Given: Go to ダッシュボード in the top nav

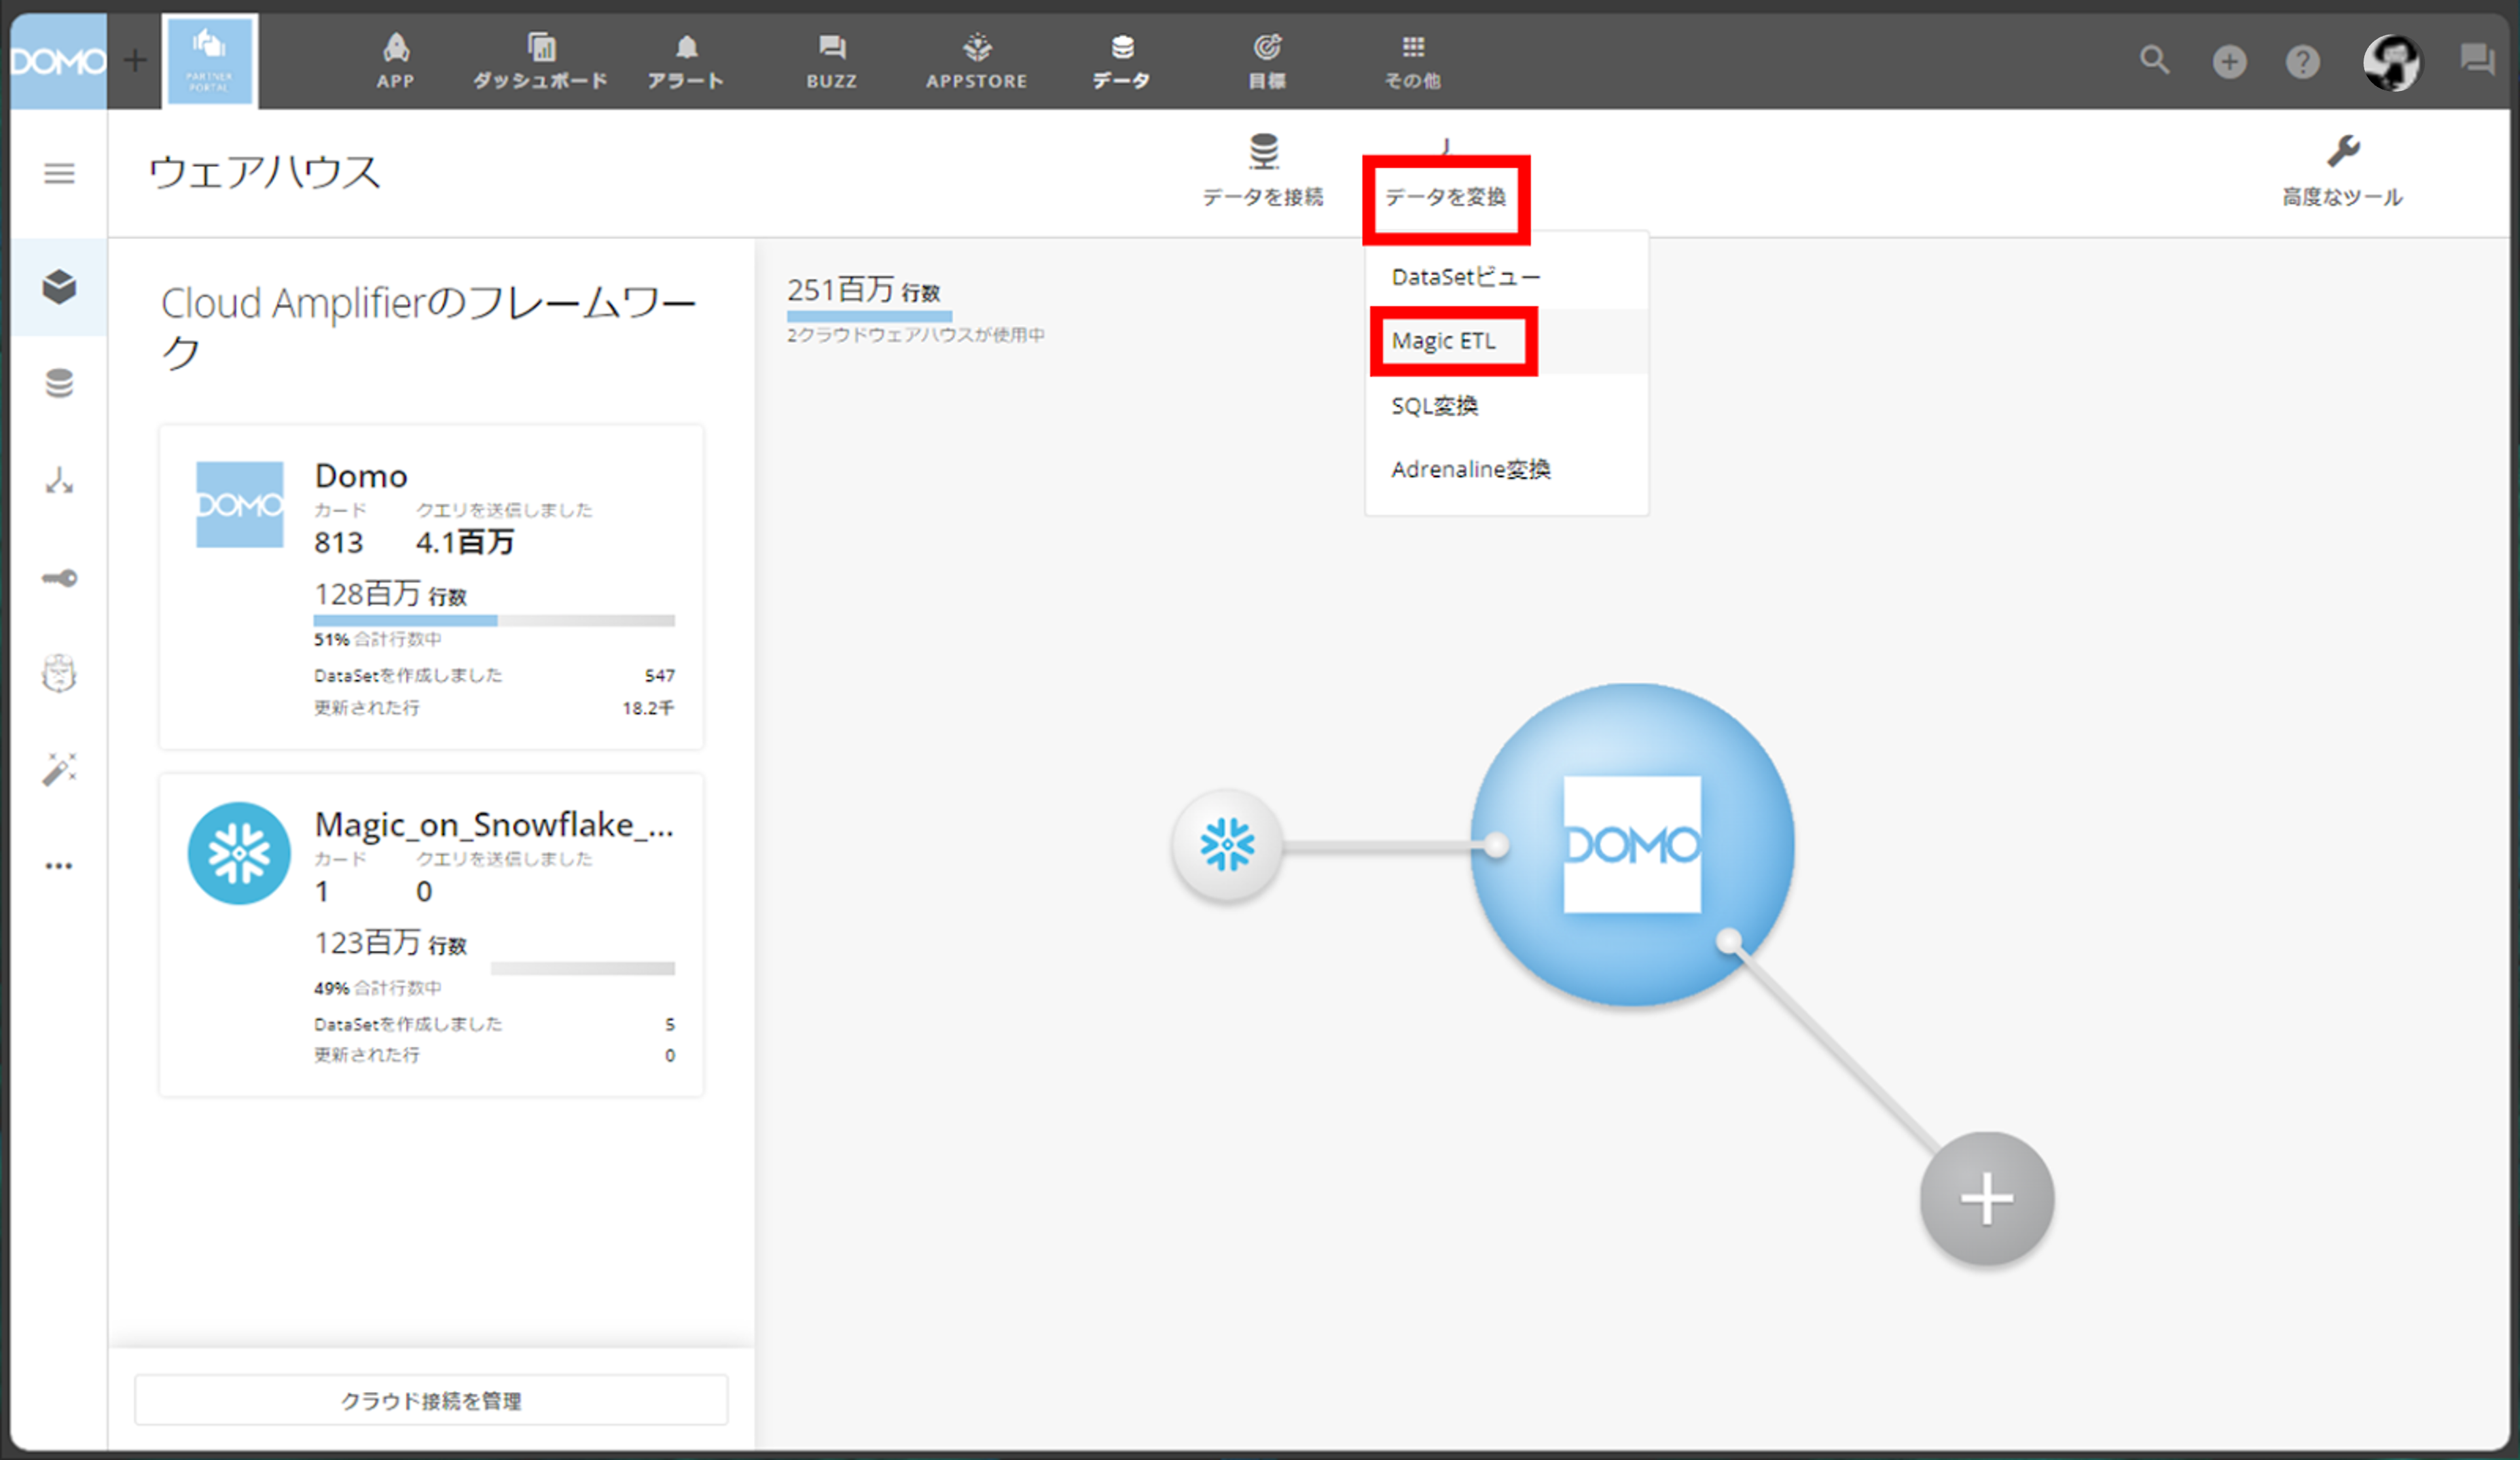Looking at the screenshot, I should pos(541,61).
